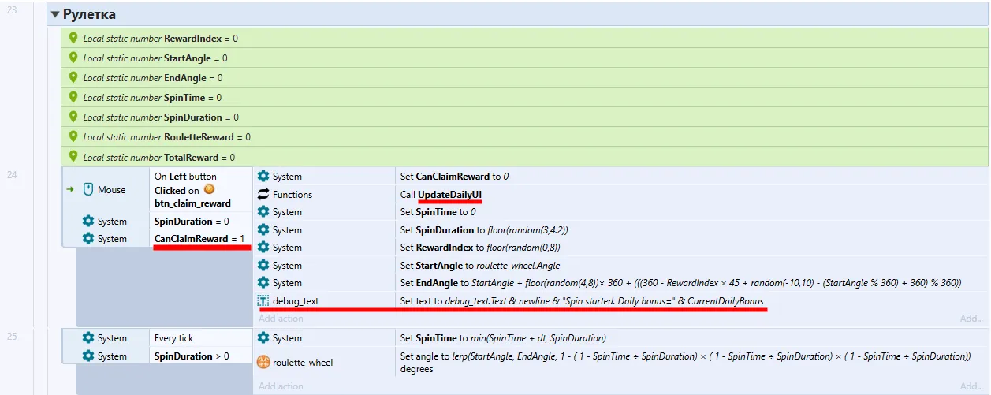Select the condition text SpinDuration = 0
This screenshot has height=395, width=991.
point(192,221)
